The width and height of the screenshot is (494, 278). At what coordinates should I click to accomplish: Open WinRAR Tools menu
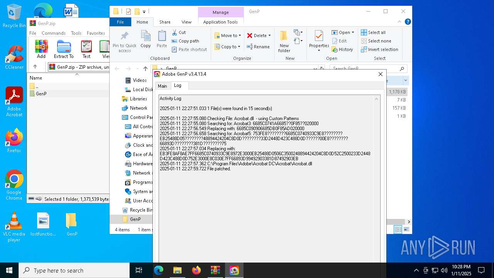[x=76, y=33]
